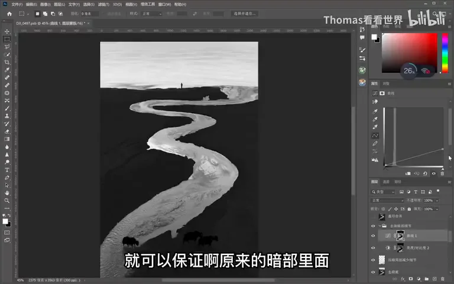The width and height of the screenshot is (454, 284).
Task: Switch to the 路径 tab
Action: [397, 182]
